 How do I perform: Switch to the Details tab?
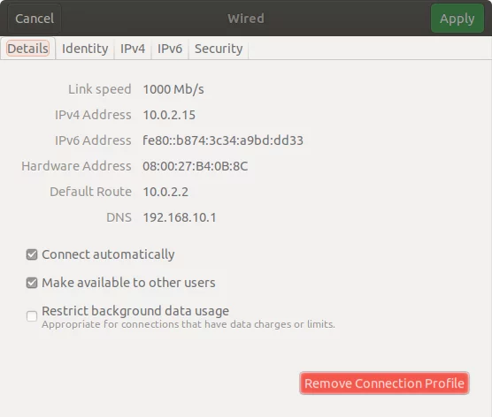pos(28,49)
